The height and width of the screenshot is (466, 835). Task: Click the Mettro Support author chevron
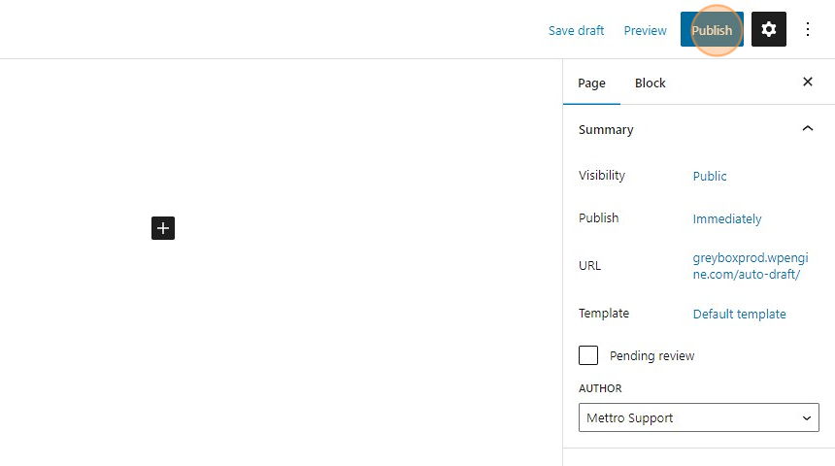806,417
